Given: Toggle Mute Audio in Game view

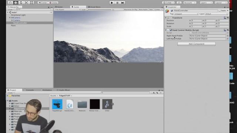Looking at the screenshot, I should tap(143, 10).
